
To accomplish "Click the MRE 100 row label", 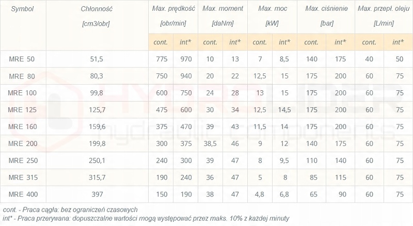I will point(22,93).
